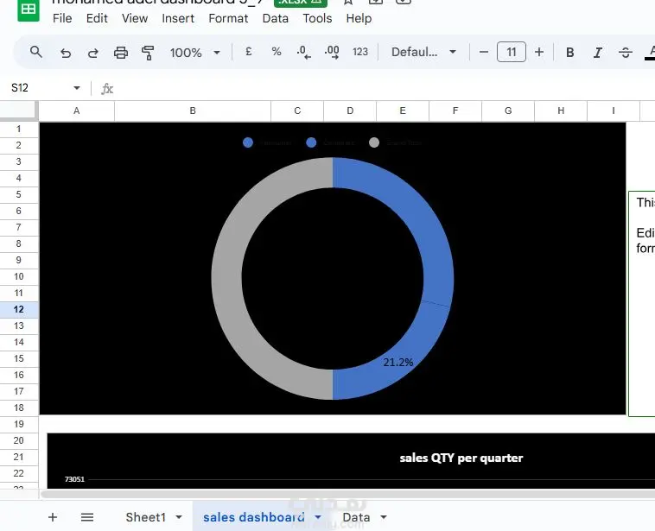This screenshot has height=531, width=655.
Task: Select column I header
Action: coord(614,111)
